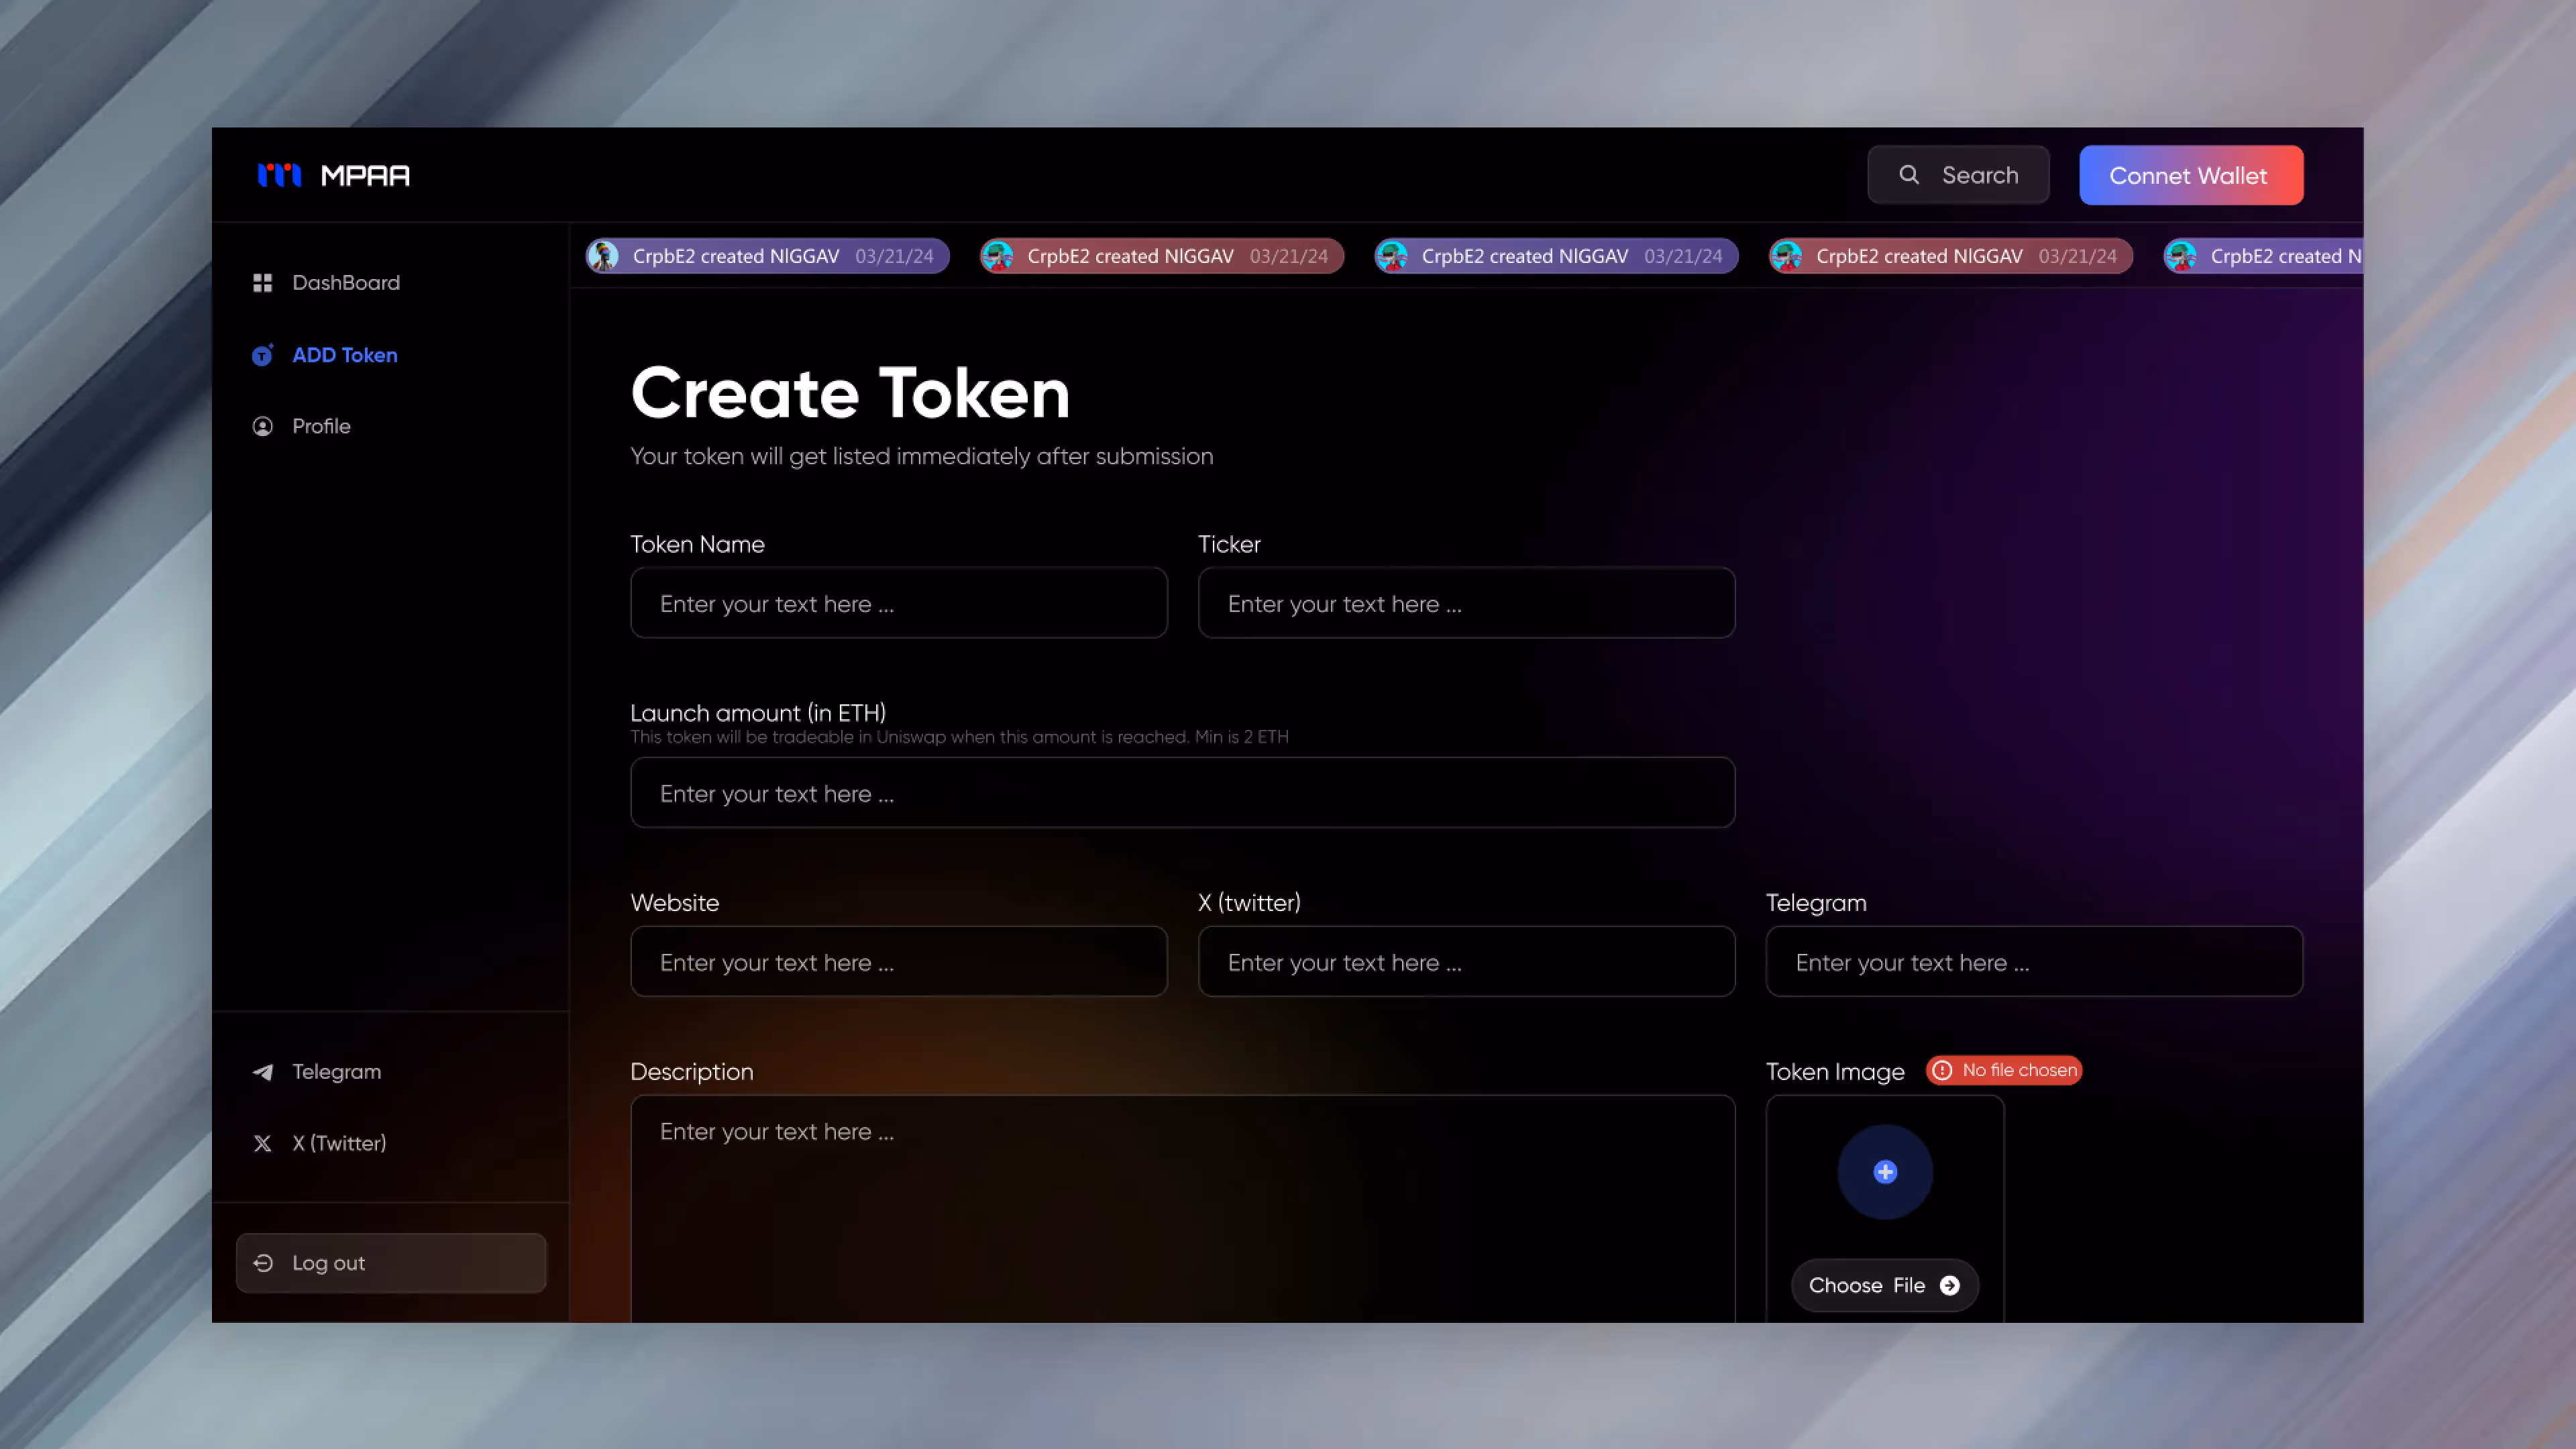
Task: Open the DashBoard menu item
Action: click(345, 283)
